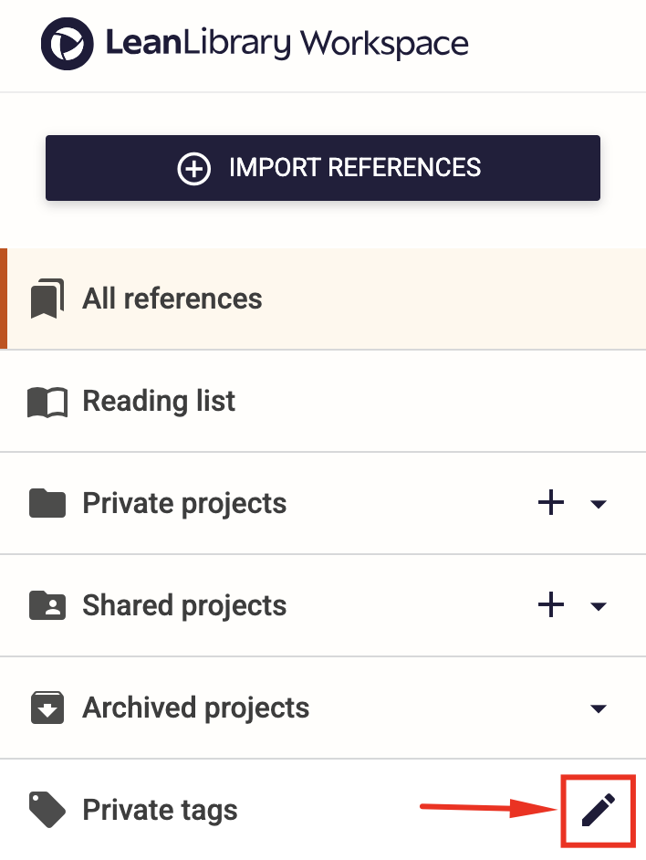The width and height of the screenshot is (646, 860).
Task: Add a new private project with plus
Action: (x=551, y=502)
